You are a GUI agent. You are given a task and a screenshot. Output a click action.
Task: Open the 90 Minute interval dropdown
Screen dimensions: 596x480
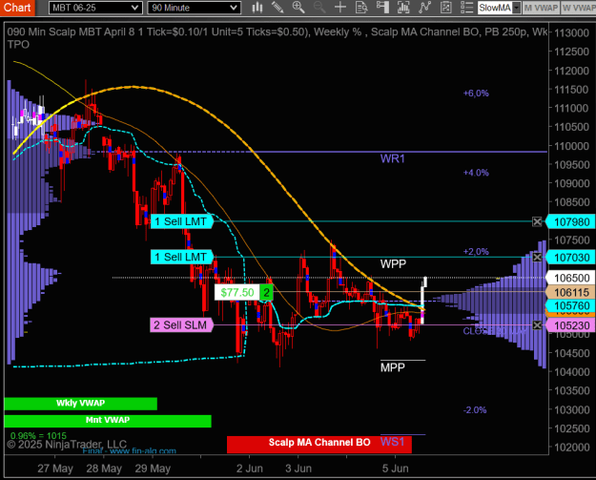coord(194,8)
